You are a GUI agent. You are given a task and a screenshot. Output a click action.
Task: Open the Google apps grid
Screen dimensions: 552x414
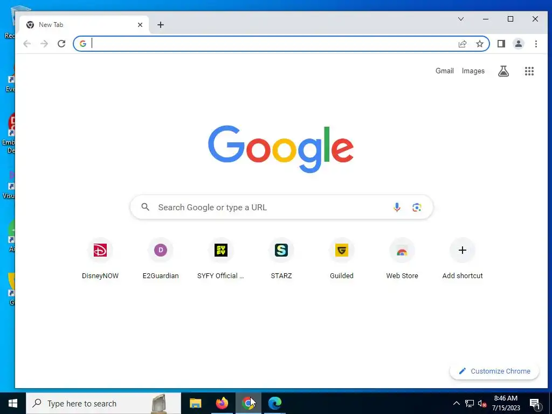pyautogui.click(x=529, y=71)
